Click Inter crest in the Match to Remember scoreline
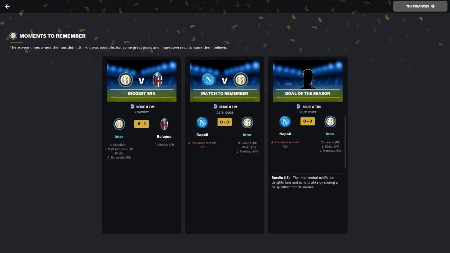Viewport: 450px width, 253px height. tap(247, 122)
